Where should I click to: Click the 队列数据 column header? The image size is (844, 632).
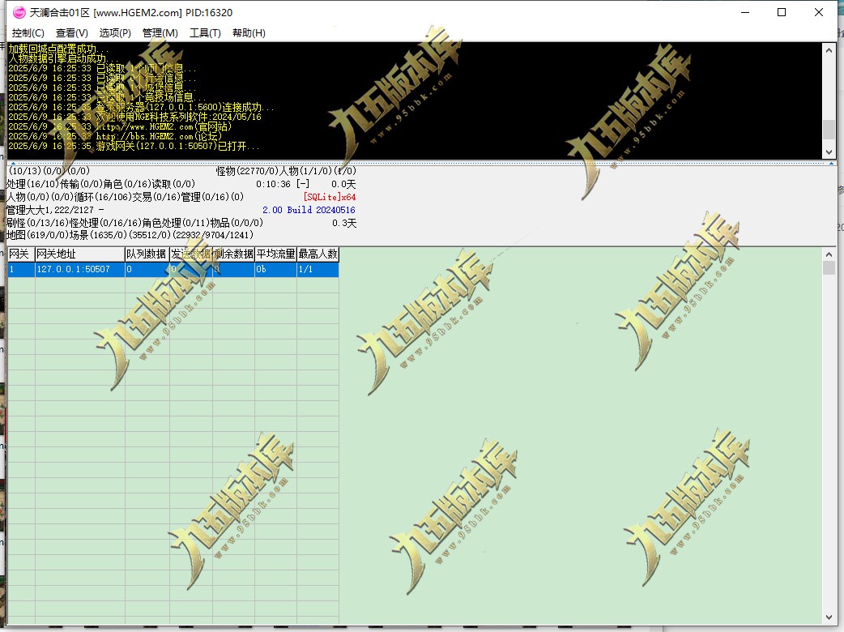pos(147,254)
